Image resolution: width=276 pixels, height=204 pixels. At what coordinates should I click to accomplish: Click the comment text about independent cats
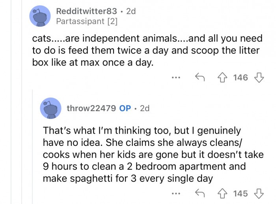coord(146,51)
